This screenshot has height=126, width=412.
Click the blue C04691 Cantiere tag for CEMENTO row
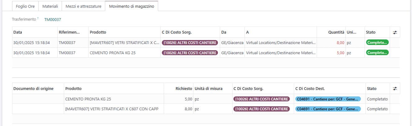(328, 99)
